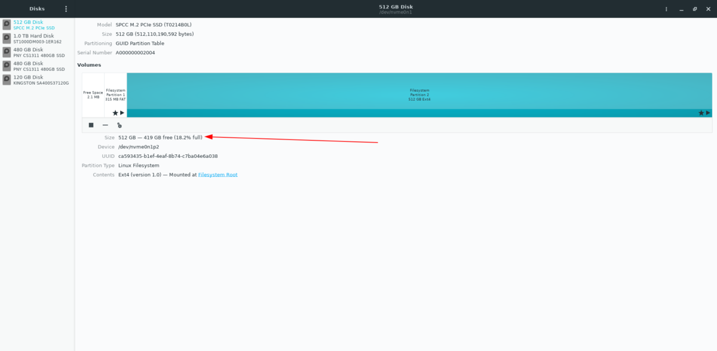
Task: Click the Volumes section heading
Action: 89,65
